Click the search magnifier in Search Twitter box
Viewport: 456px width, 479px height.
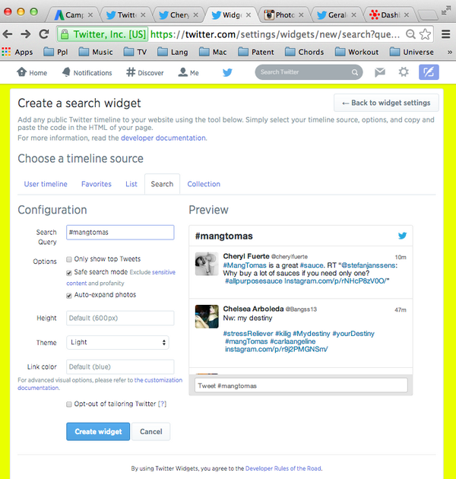pyautogui.click(x=355, y=72)
